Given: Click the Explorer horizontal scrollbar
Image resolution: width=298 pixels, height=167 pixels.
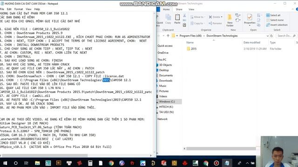Looking at the screenshot, I should 221,148.
